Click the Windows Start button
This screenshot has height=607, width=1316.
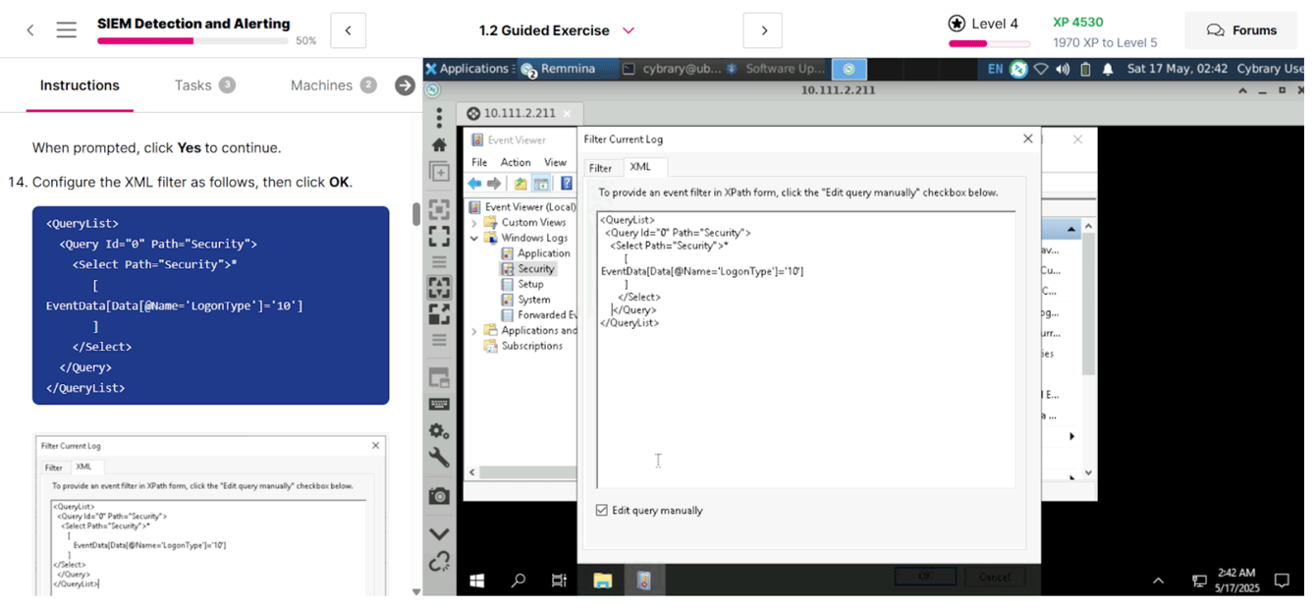(x=476, y=579)
